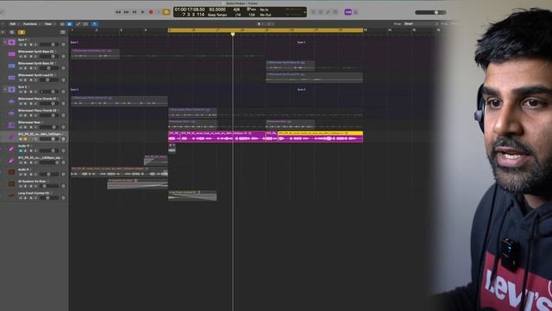The width and height of the screenshot is (552, 311).
Task: Toggle the blue Catch Playhead button
Action: (x=95, y=24)
